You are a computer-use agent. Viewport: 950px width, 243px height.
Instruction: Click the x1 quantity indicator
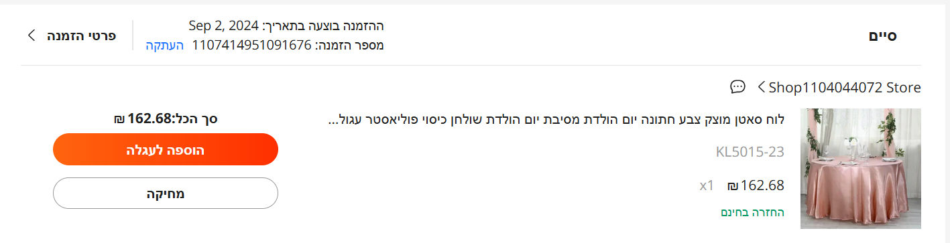[707, 185]
